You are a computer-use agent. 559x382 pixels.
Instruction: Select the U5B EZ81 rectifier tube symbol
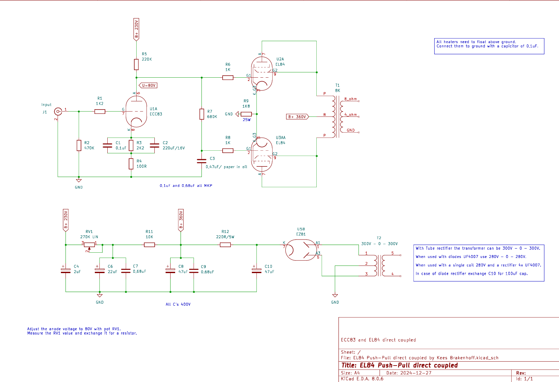click(x=301, y=250)
